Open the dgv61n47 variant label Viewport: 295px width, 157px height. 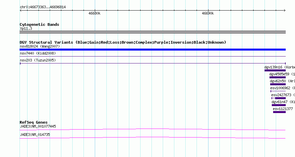click(283, 102)
